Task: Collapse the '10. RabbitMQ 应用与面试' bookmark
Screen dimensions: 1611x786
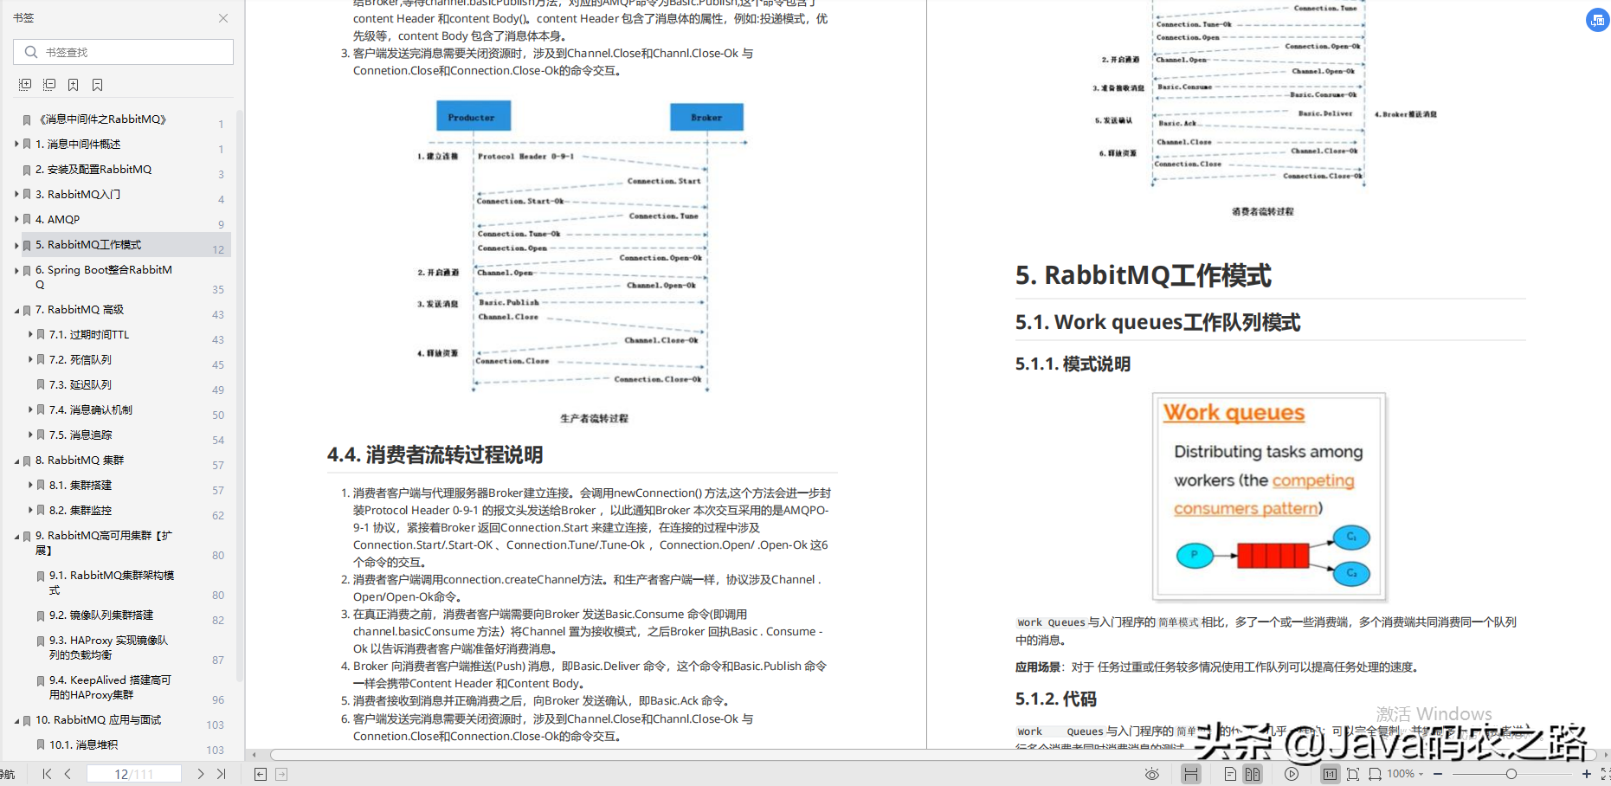Action: [16, 720]
